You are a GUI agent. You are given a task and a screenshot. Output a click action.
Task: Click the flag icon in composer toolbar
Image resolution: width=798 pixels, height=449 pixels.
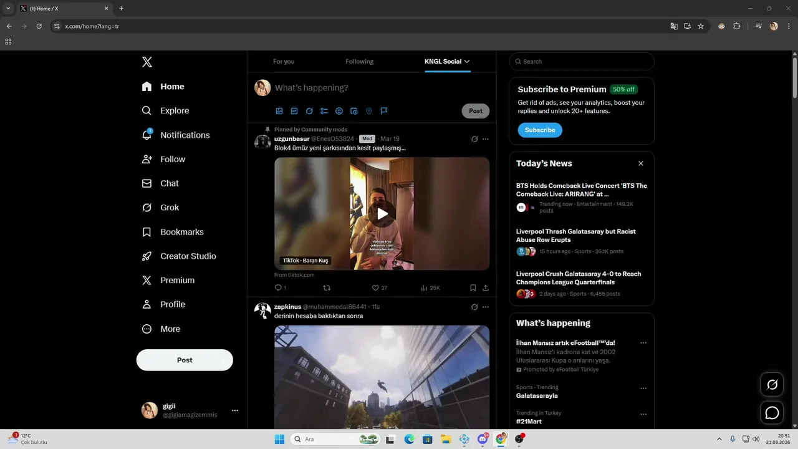[x=384, y=111]
